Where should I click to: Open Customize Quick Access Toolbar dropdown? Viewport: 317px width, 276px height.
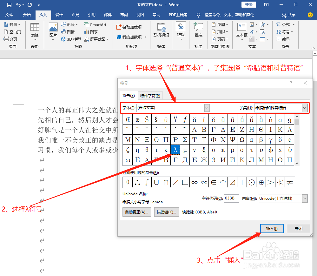point(39,5)
